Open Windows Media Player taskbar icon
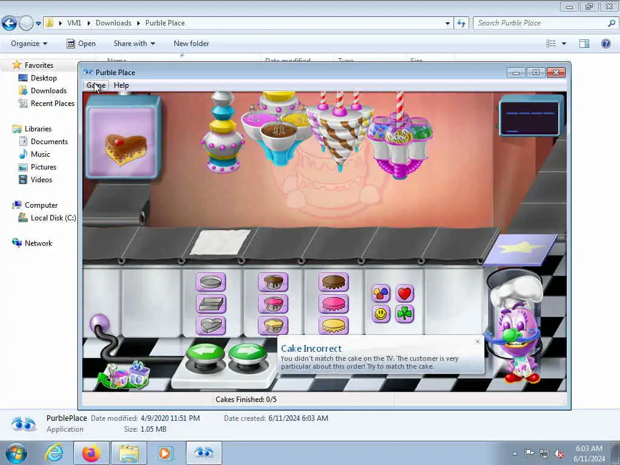This screenshot has width=620, height=465. [165, 453]
